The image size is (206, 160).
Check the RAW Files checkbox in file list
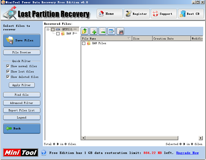click(84, 43)
